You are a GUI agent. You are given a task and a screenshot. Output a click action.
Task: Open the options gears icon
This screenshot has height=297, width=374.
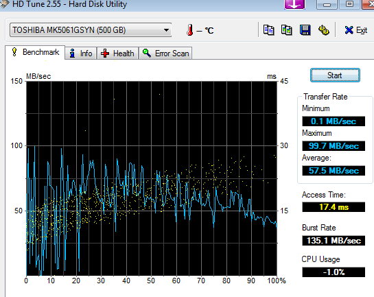pyautogui.click(x=324, y=30)
